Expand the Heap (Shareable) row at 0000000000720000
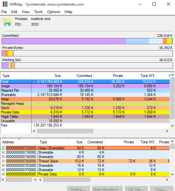 [3, 148]
